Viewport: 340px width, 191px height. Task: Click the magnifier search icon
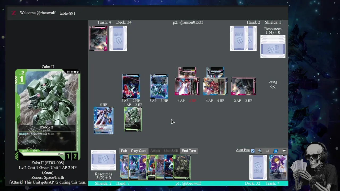(260, 151)
